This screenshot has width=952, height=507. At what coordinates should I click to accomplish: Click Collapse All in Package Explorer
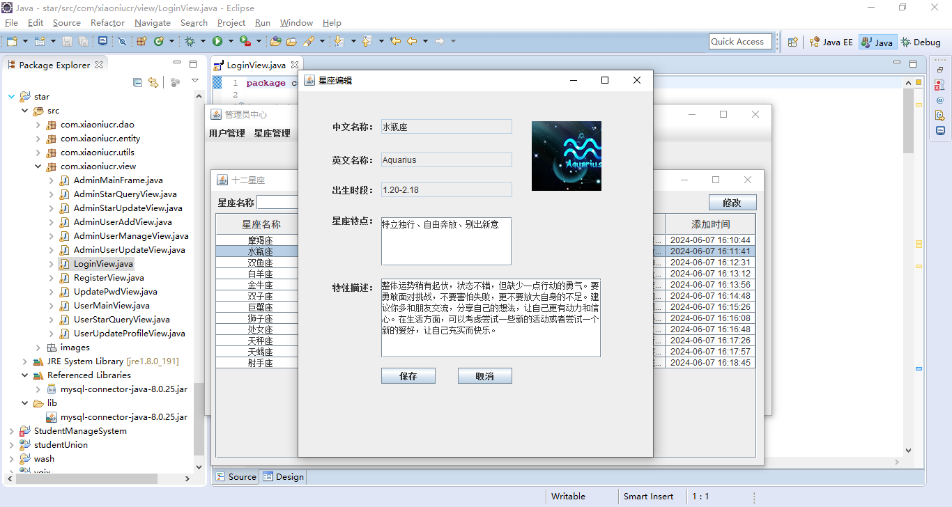pyautogui.click(x=138, y=82)
